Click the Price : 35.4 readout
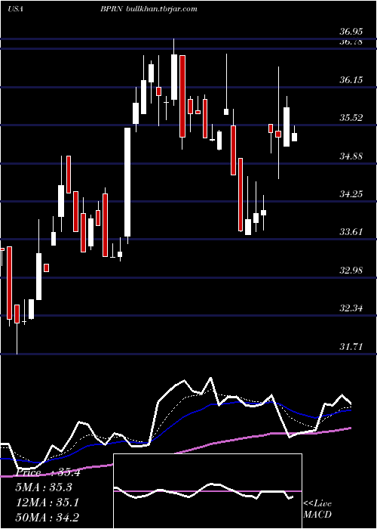This screenshot has width=377, height=529. click(48, 472)
